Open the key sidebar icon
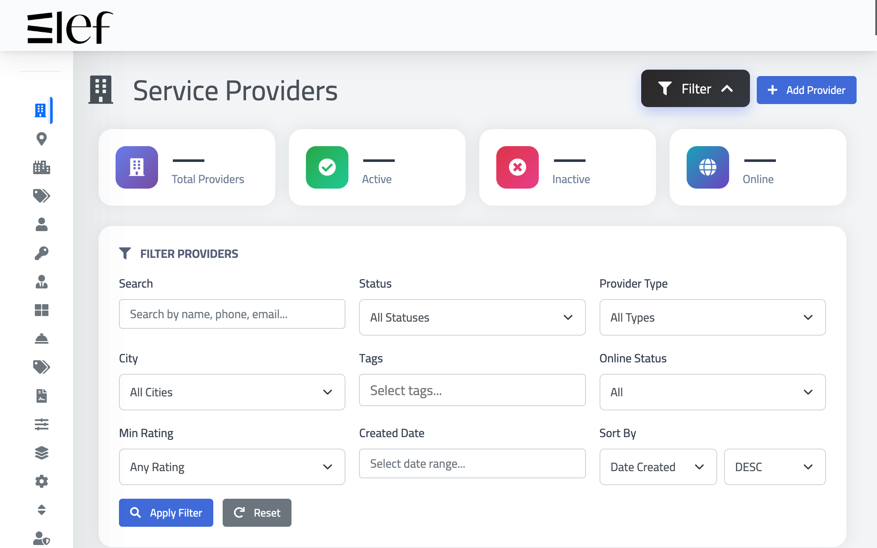Viewport: 877px width, 548px height. [x=41, y=253]
